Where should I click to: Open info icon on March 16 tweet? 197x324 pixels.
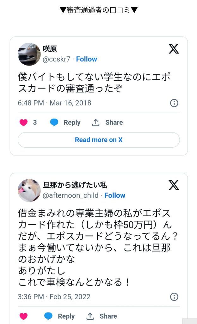click(174, 103)
